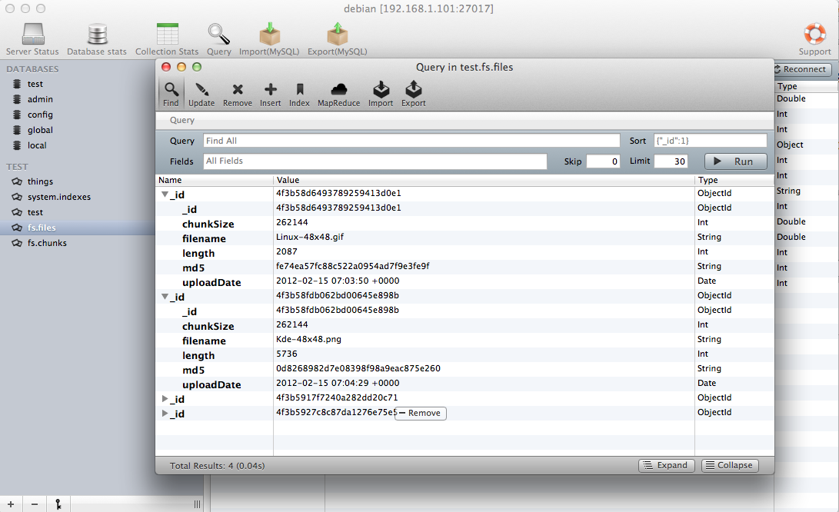839x512 pixels.
Task: Open Collection Stats table icon
Action: coord(167,35)
